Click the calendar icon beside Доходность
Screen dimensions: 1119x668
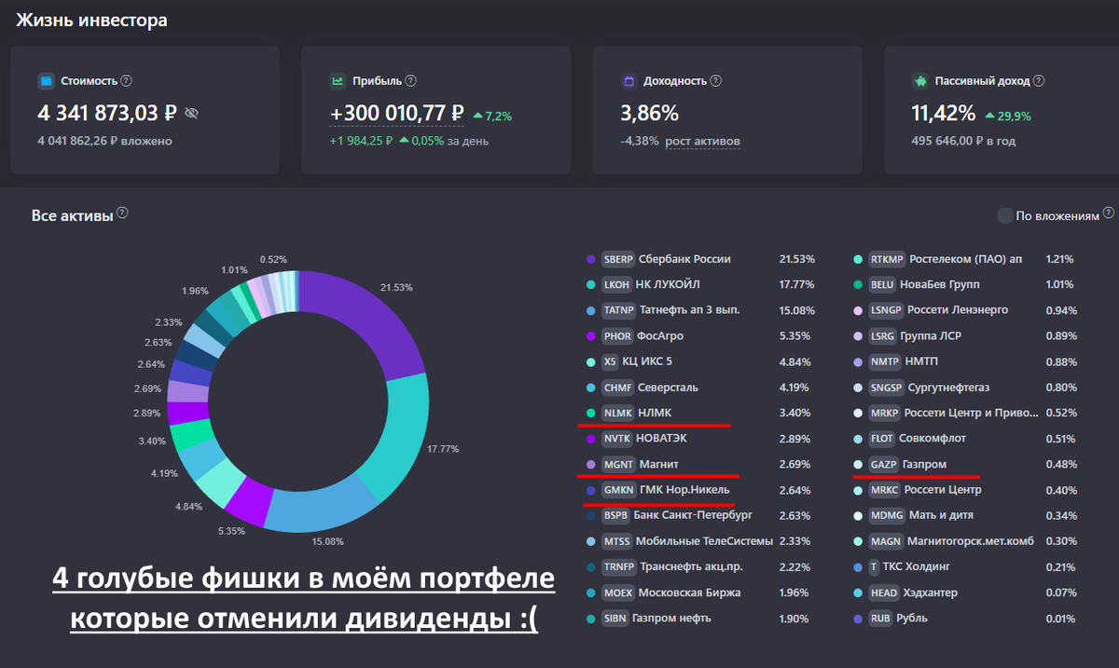point(629,81)
